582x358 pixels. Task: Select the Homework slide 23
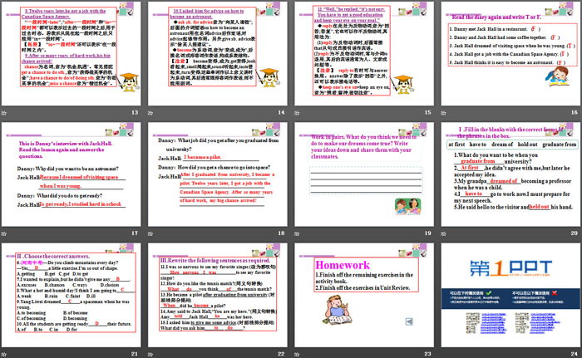(364, 295)
